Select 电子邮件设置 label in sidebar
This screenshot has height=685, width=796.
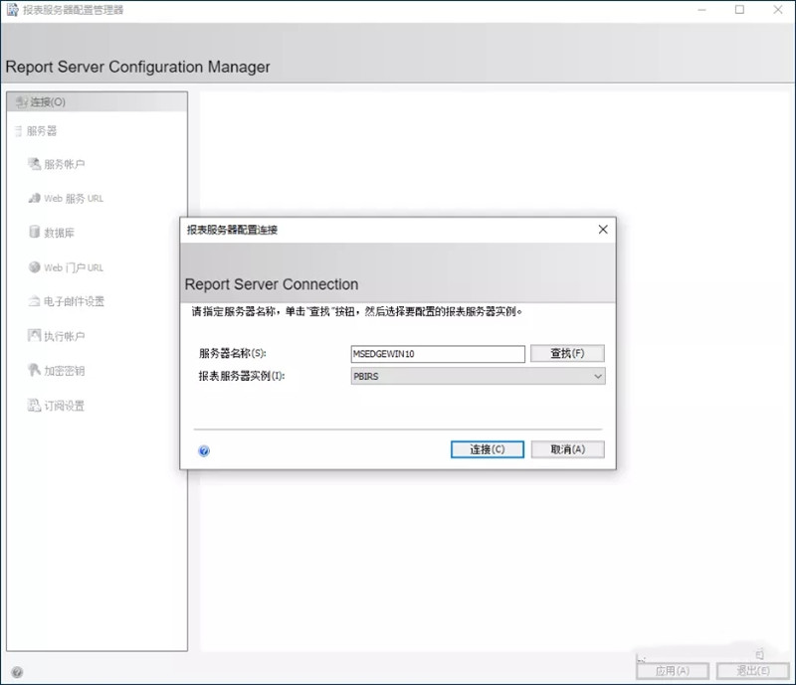coord(74,301)
